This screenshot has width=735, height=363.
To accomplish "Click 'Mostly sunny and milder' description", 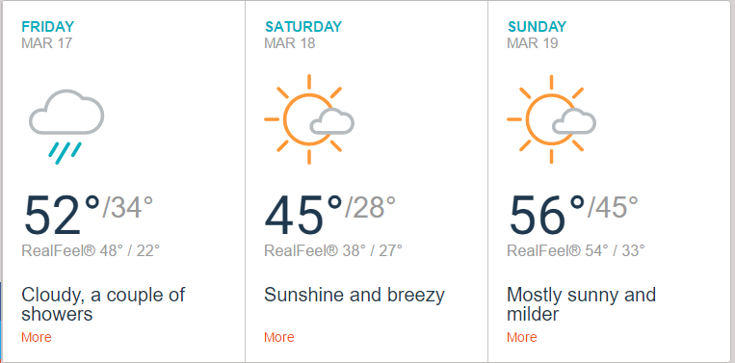I will point(581,304).
